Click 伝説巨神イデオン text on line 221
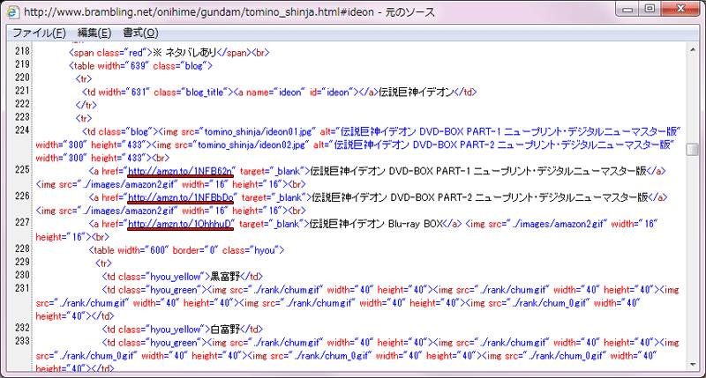Viewport: 706px width, 378px height. (x=416, y=93)
